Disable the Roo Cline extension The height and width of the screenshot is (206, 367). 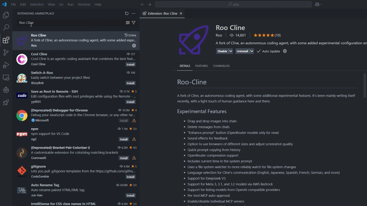(x=222, y=51)
